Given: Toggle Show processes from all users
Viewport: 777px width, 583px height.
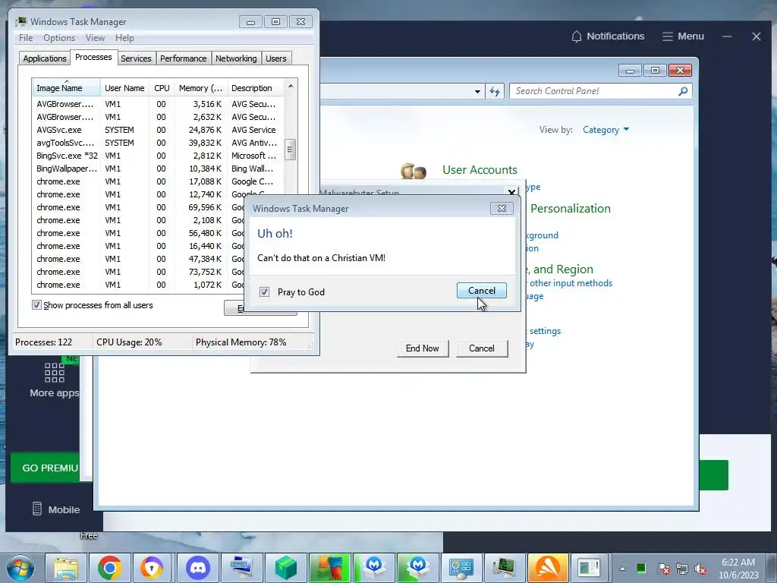Looking at the screenshot, I should click(x=36, y=304).
